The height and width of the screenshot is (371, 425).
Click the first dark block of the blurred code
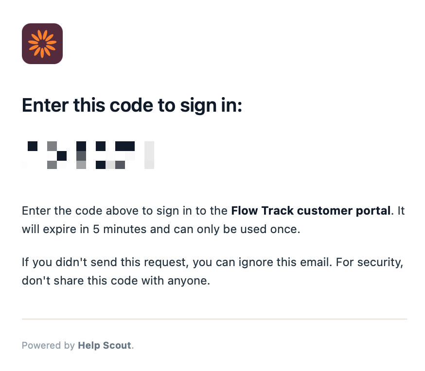click(x=33, y=146)
